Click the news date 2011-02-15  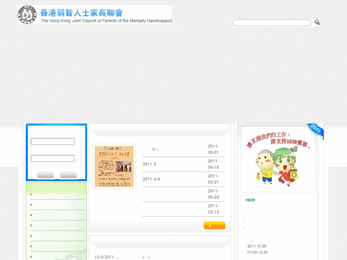pos(213,209)
